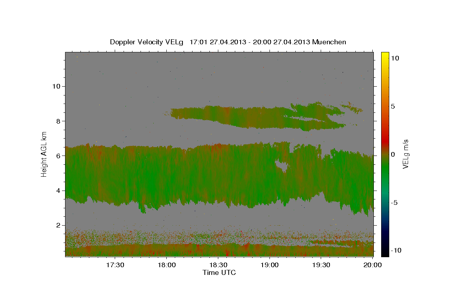The image size is (462, 308).
Task: Click the 18:00 time tick label
Action: pos(166,265)
